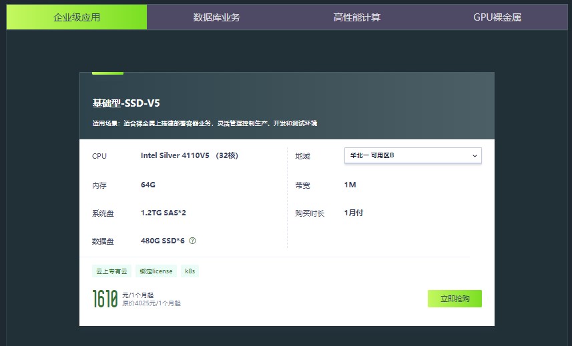Click the 立即抢购 buy button
Screen dimensions: 572x346
coord(455,299)
